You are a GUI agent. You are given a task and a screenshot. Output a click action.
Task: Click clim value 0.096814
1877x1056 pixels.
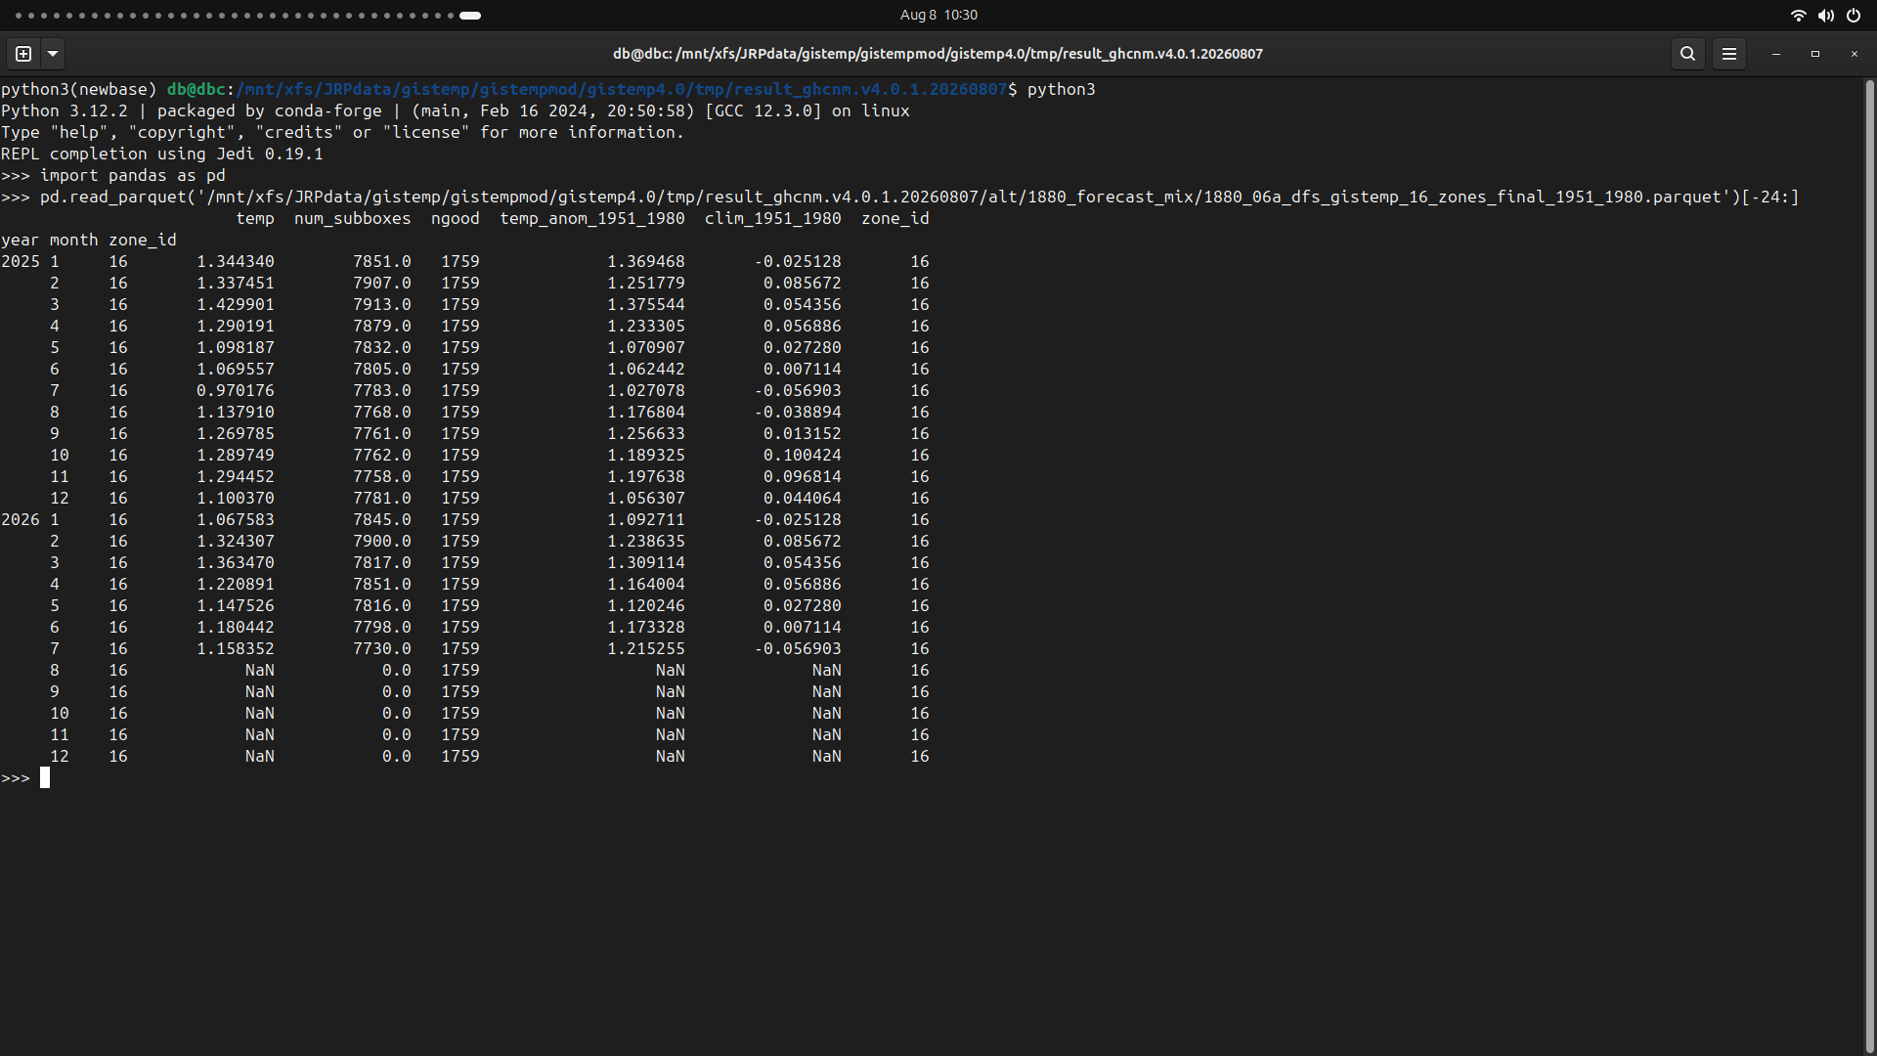[803, 476]
